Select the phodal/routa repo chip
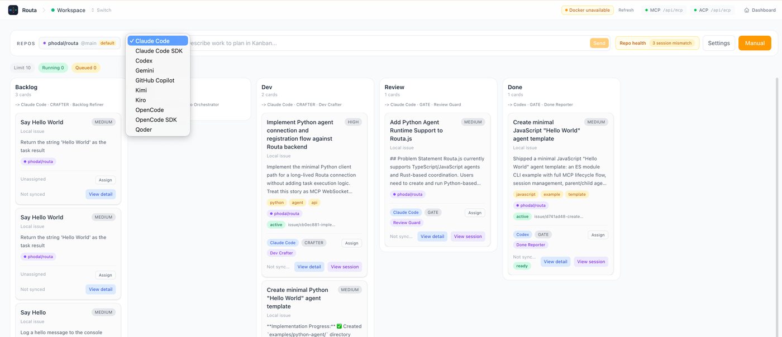The height and width of the screenshot is (337, 782). 79,43
